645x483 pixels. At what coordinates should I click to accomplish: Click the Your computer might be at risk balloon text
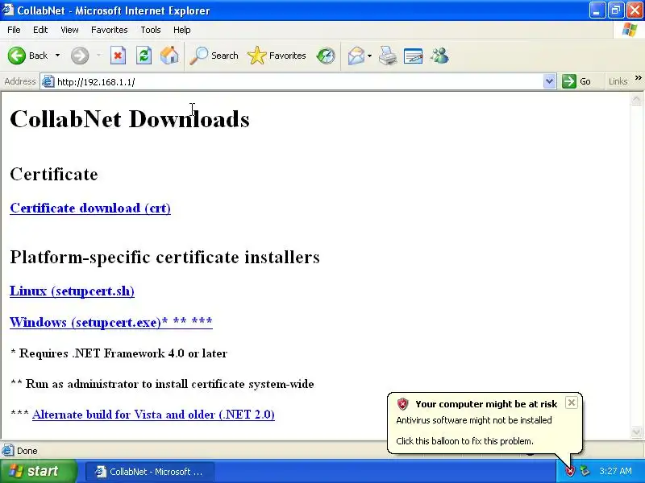[x=486, y=404]
